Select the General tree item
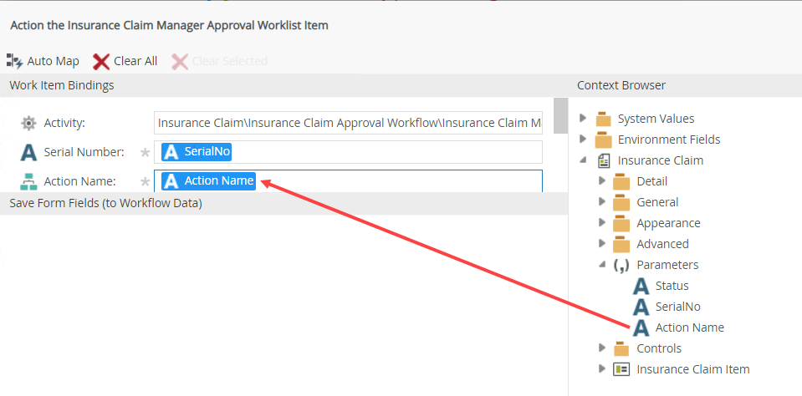The width and height of the screenshot is (802, 396). (x=657, y=203)
